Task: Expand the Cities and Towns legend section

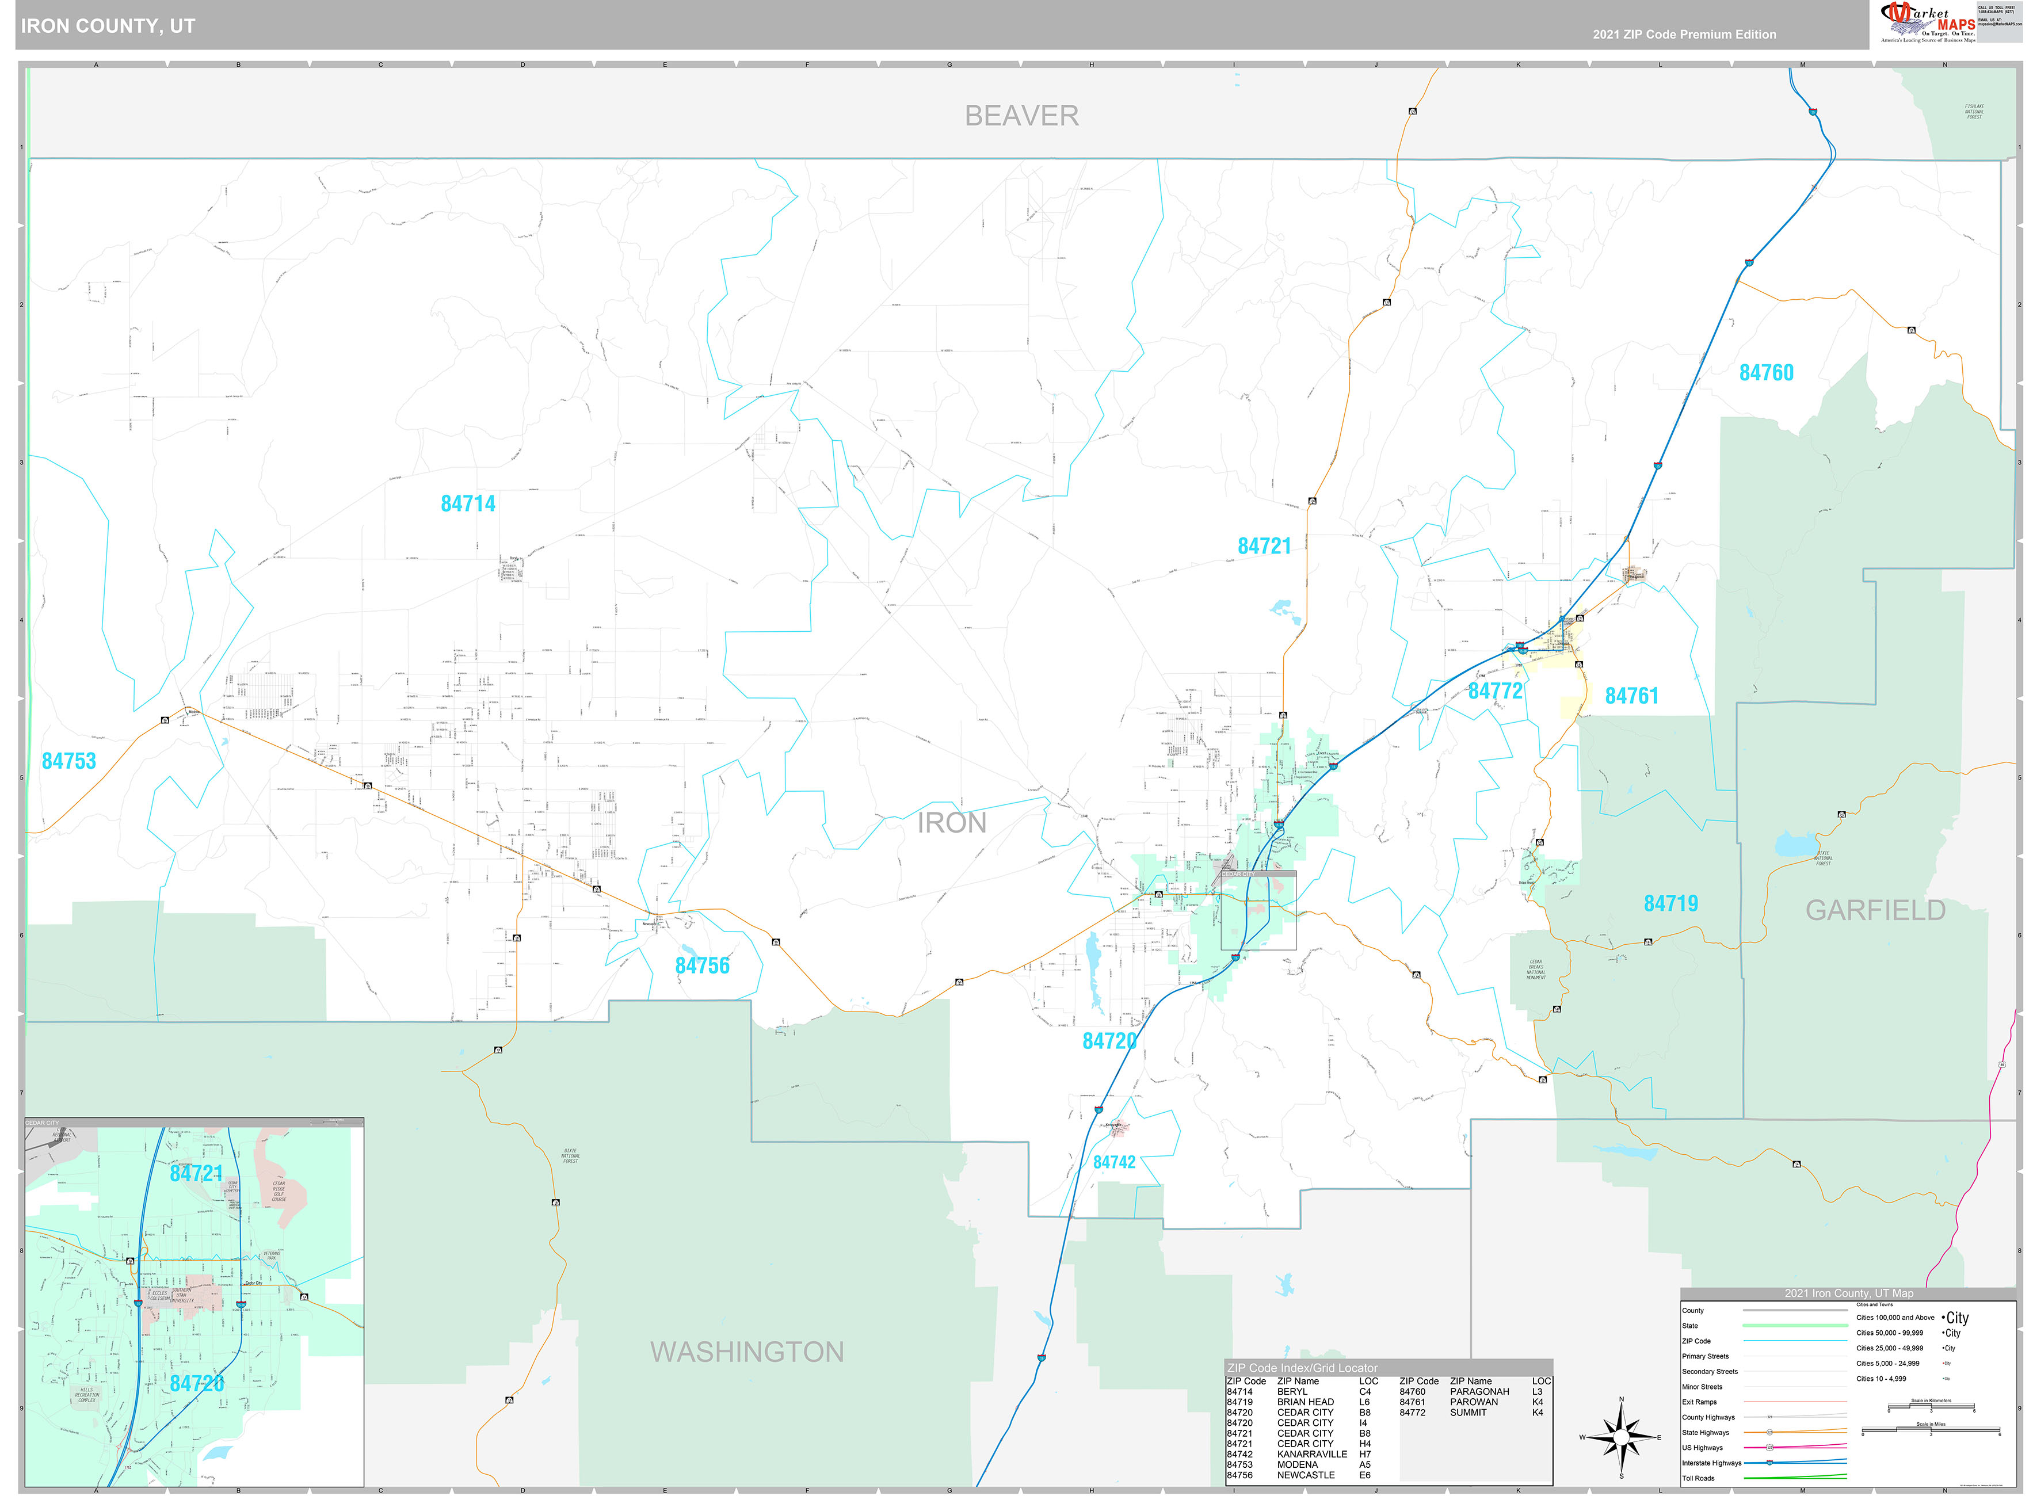Action: click(x=1875, y=1305)
